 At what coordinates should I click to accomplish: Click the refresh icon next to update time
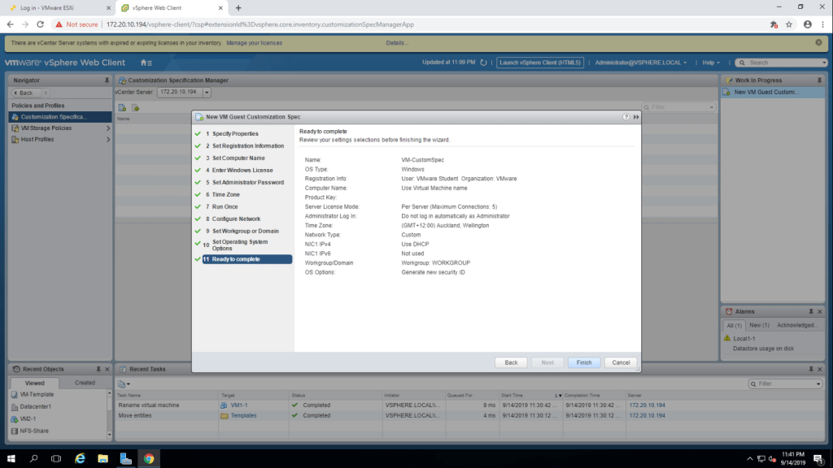pyautogui.click(x=483, y=63)
